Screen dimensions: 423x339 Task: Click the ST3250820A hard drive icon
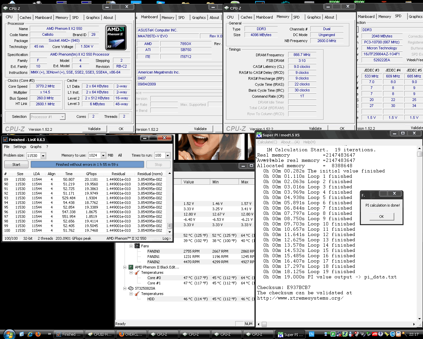[x=131, y=288]
